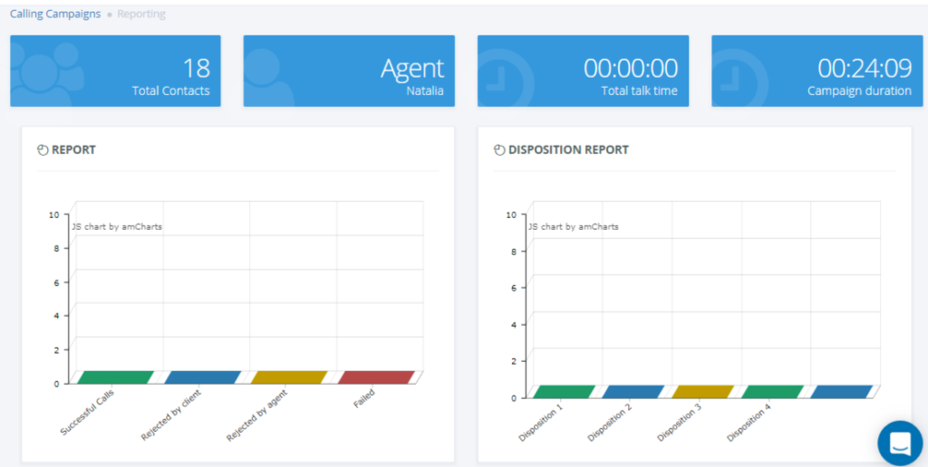Click the green Disposition 1 bar

564,391
